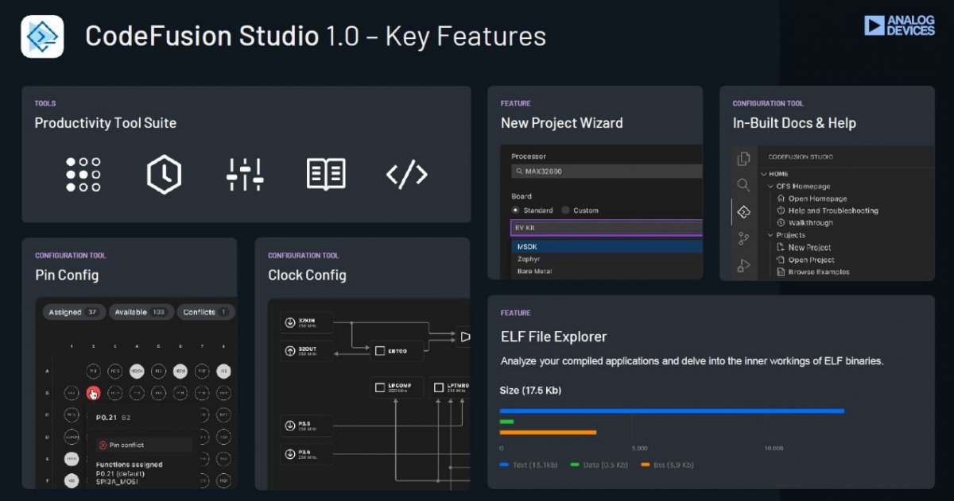Open Run and Debug sidebar icon

(x=743, y=266)
